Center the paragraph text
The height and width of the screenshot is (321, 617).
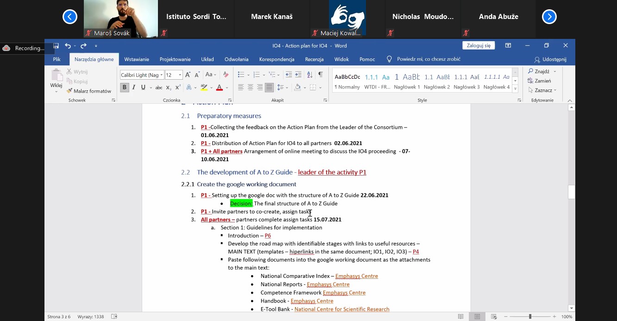[x=250, y=88]
